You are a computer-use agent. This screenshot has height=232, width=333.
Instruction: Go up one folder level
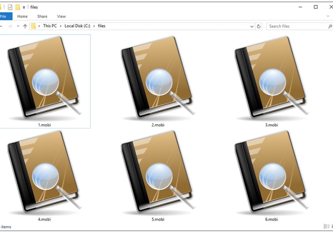point(25,26)
